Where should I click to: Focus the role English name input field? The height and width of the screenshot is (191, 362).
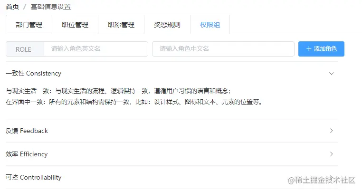coord(96,49)
